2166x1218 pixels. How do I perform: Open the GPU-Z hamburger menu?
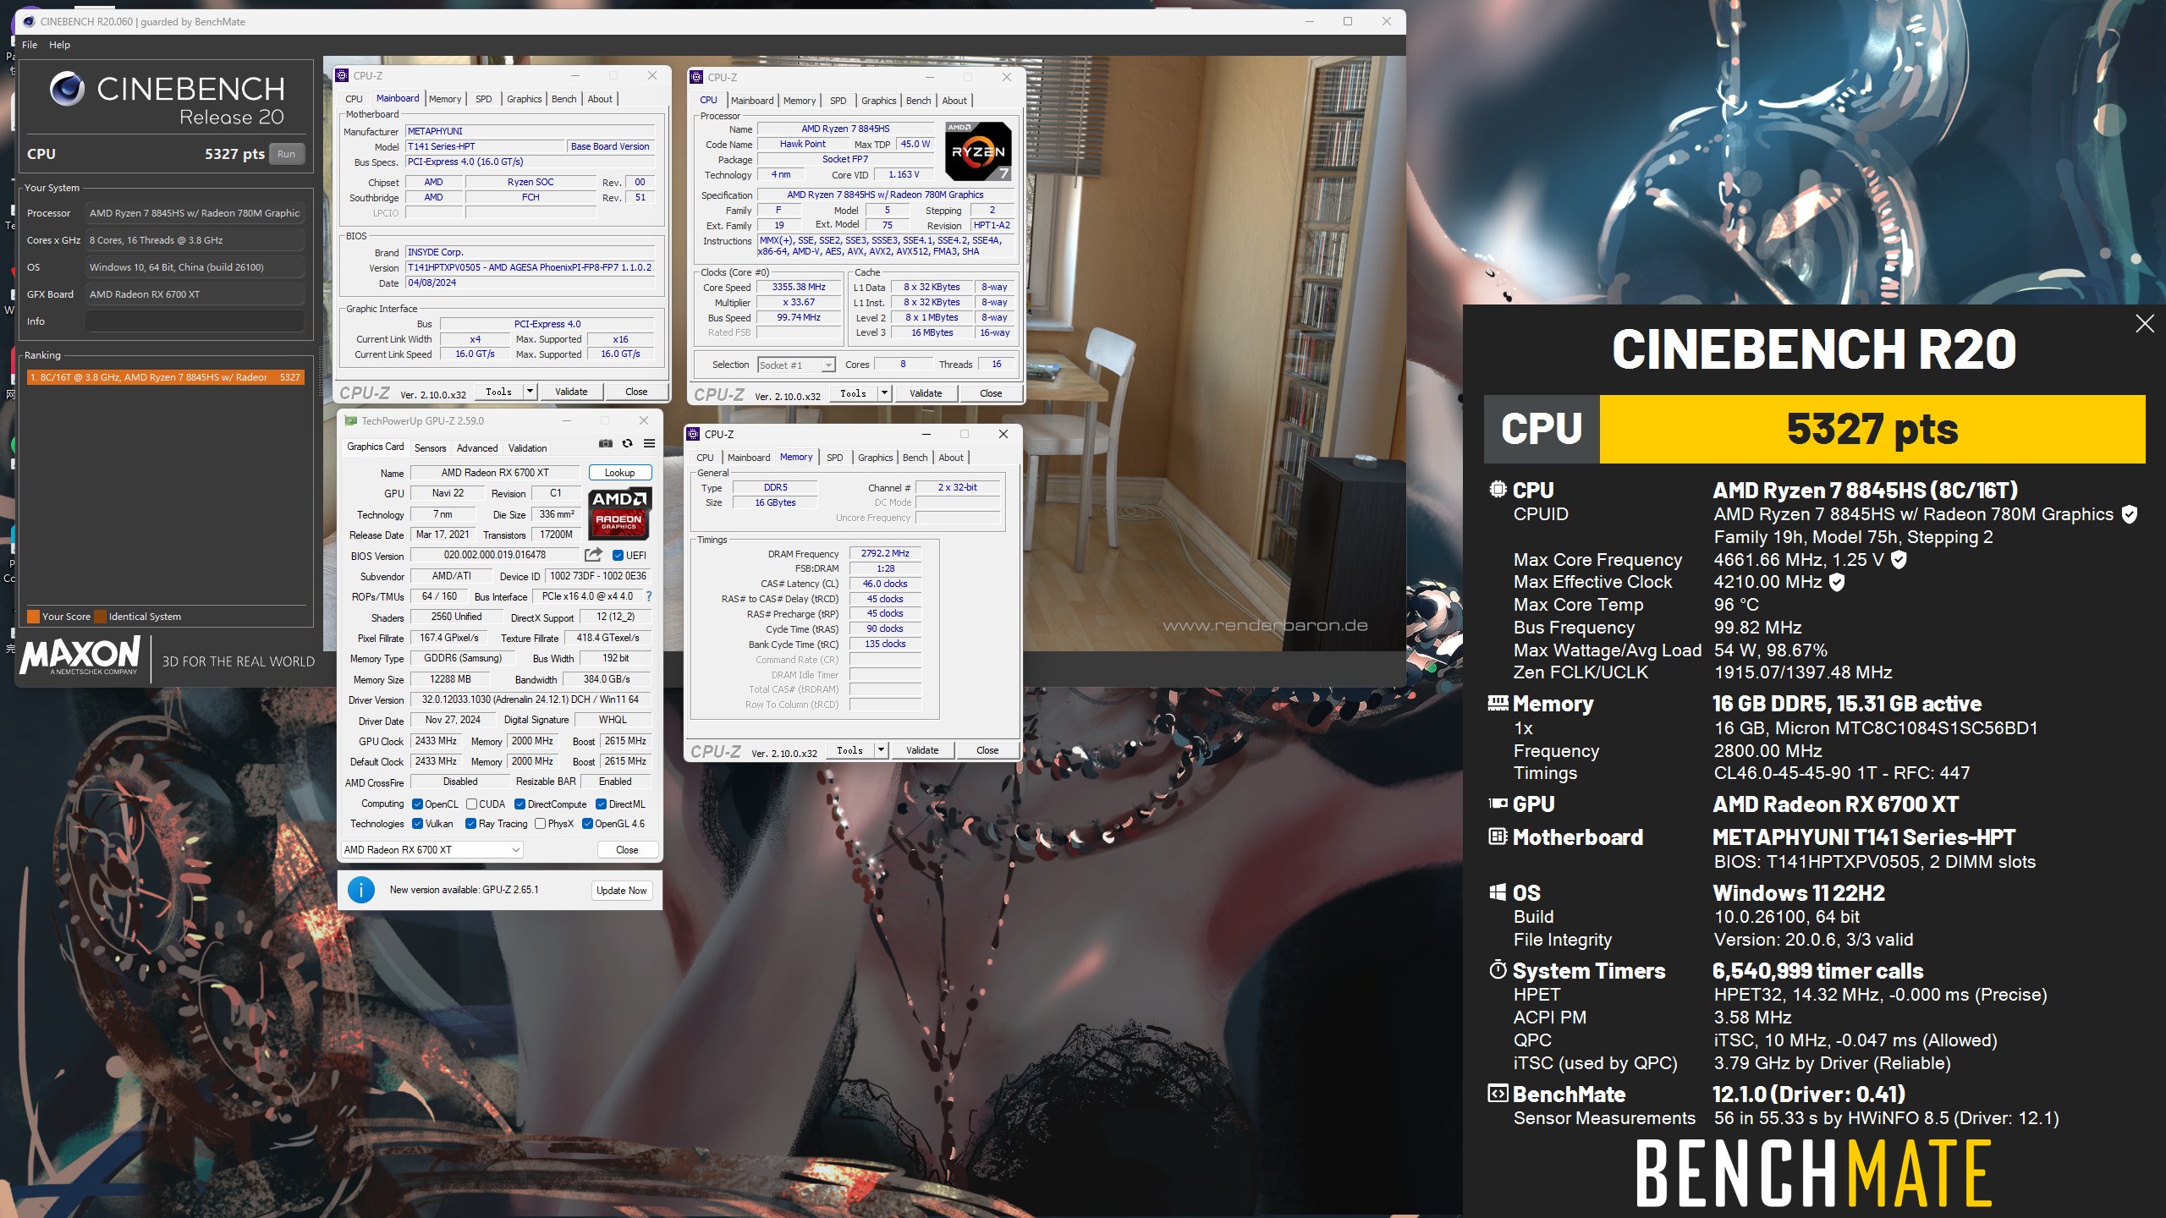[x=649, y=443]
